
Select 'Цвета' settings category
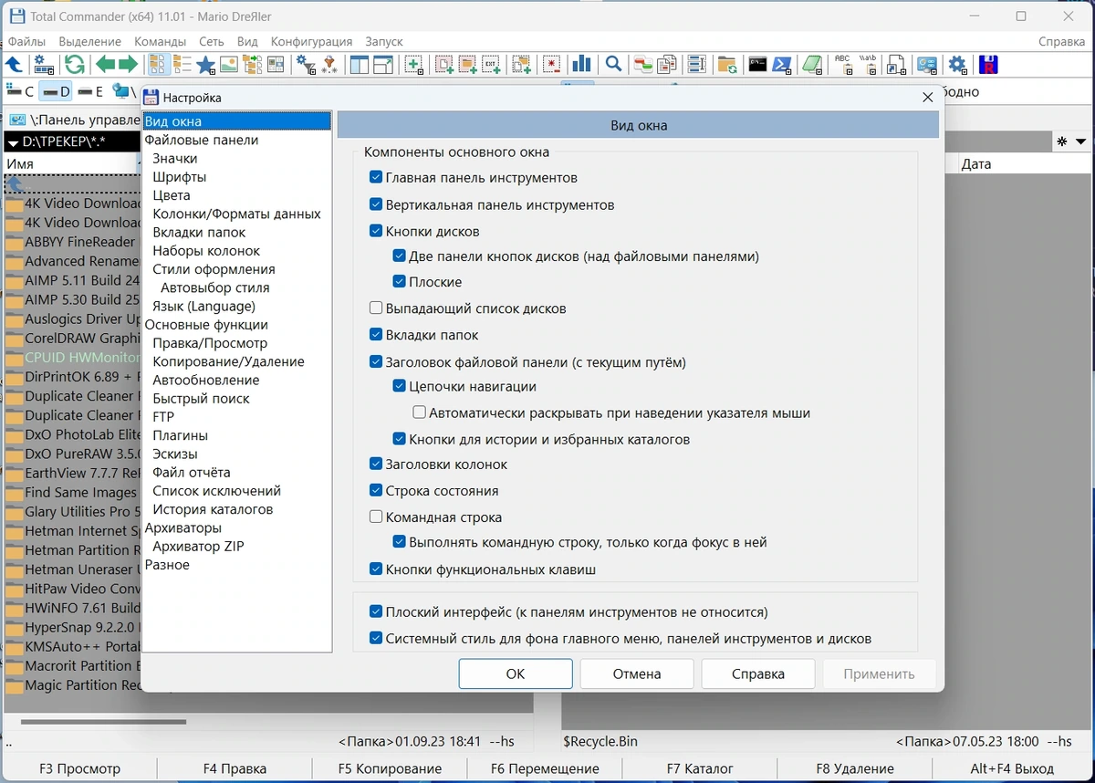click(x=172, y=195)
